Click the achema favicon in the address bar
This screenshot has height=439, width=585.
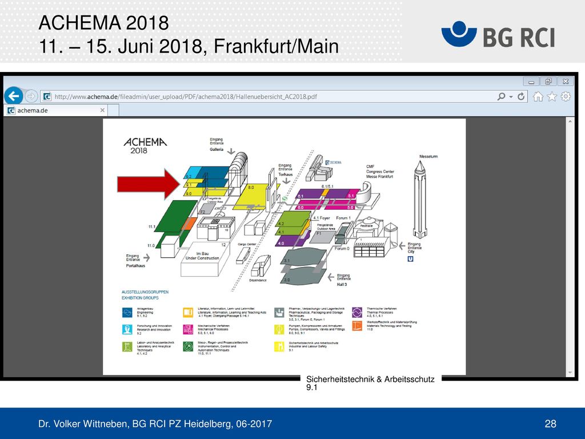pos(47,97)
